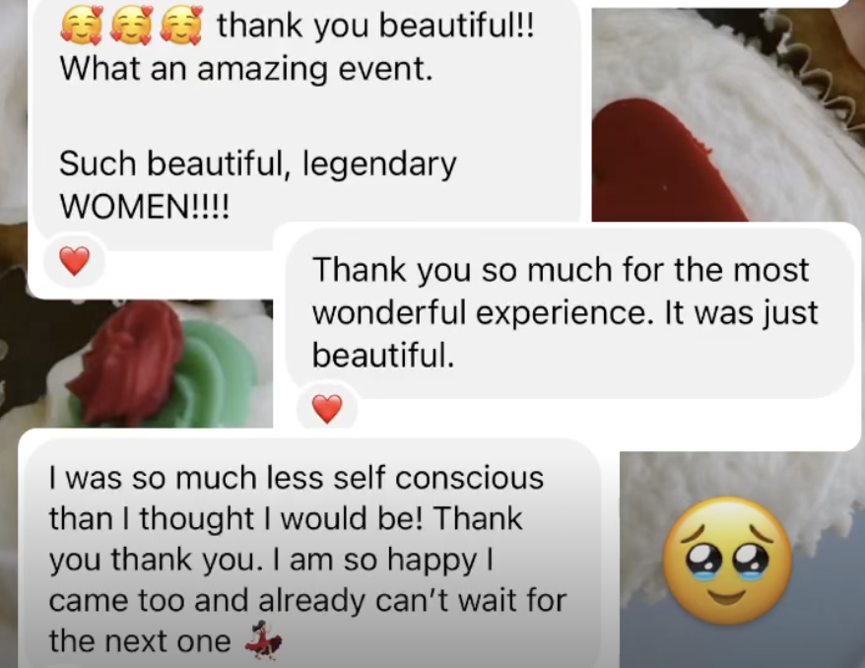
Task: Click the third smiling face with hearts emoji
Action: coord(181,25)
